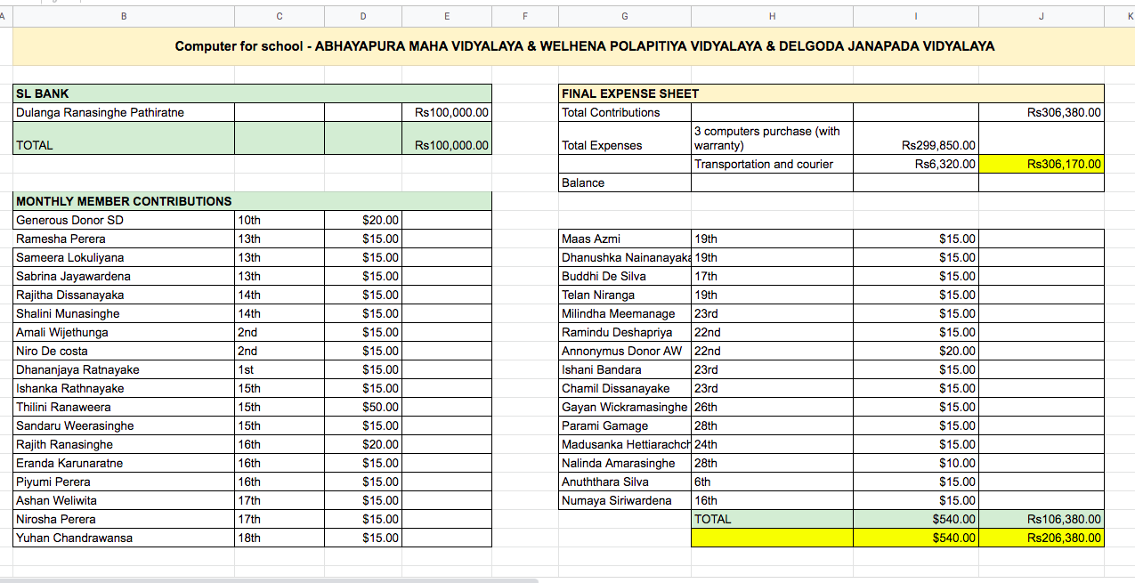The width and height of the screenshot is (1135, 583).
Task: Click '3 computers purchase (with warranty)' cell
Action: [x=773, y=138]
